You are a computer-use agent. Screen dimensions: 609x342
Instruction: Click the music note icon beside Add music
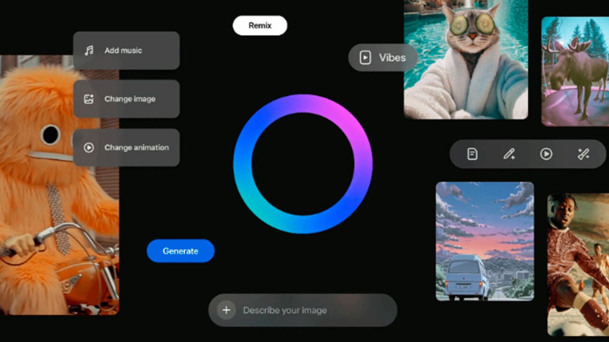[x=89, y=51]
